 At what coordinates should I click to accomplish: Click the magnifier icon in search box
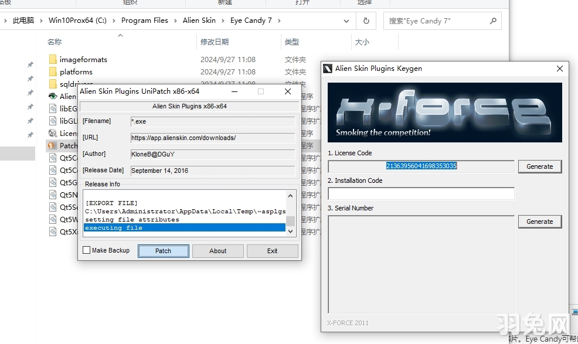[x=492, y=21]
